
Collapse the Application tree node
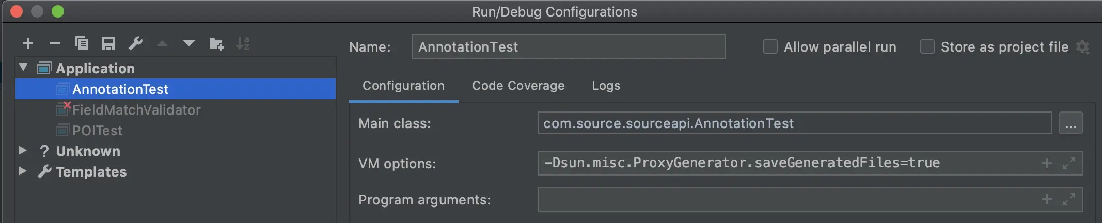23,68
